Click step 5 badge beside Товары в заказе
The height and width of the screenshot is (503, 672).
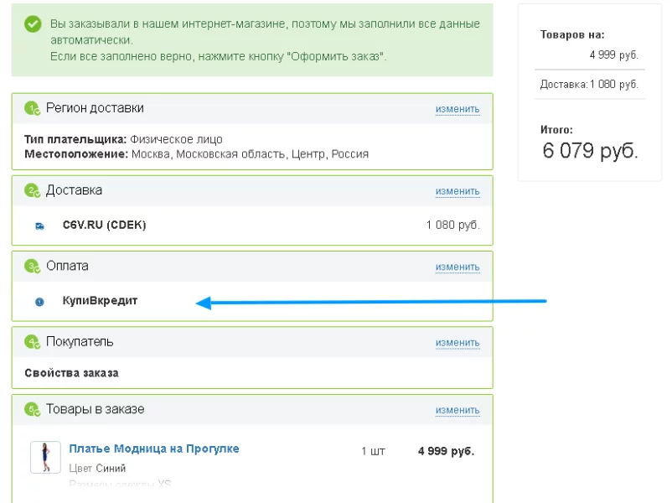click(33, 410)
